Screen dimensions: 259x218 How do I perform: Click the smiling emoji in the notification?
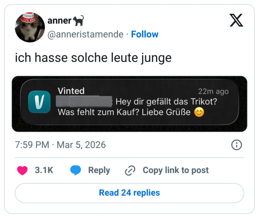click(200, 112)
